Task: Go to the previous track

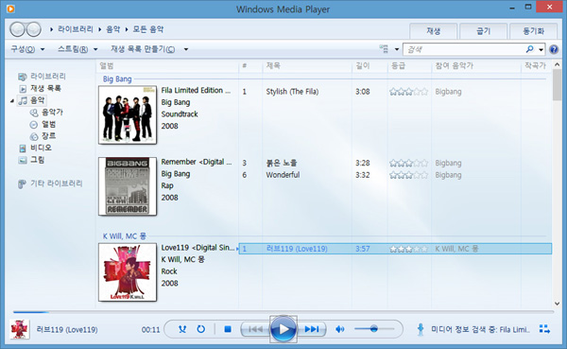Action: (256, 329)
